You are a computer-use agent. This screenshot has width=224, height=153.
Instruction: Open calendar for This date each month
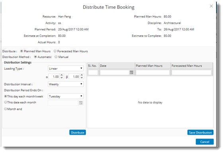pyautogui.click(x=81, y=103)
